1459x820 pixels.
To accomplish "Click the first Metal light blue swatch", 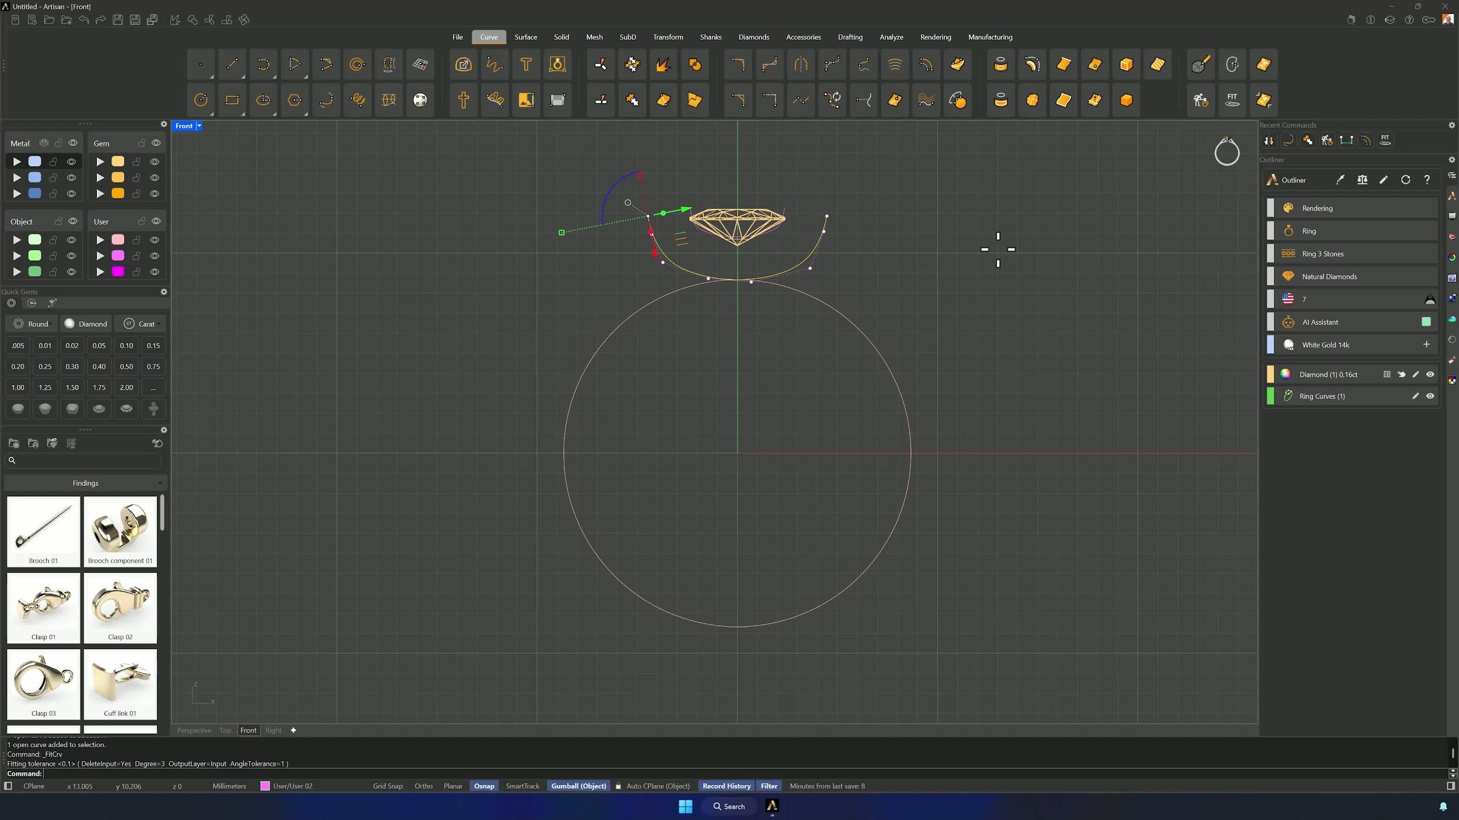I will (35, 162).
